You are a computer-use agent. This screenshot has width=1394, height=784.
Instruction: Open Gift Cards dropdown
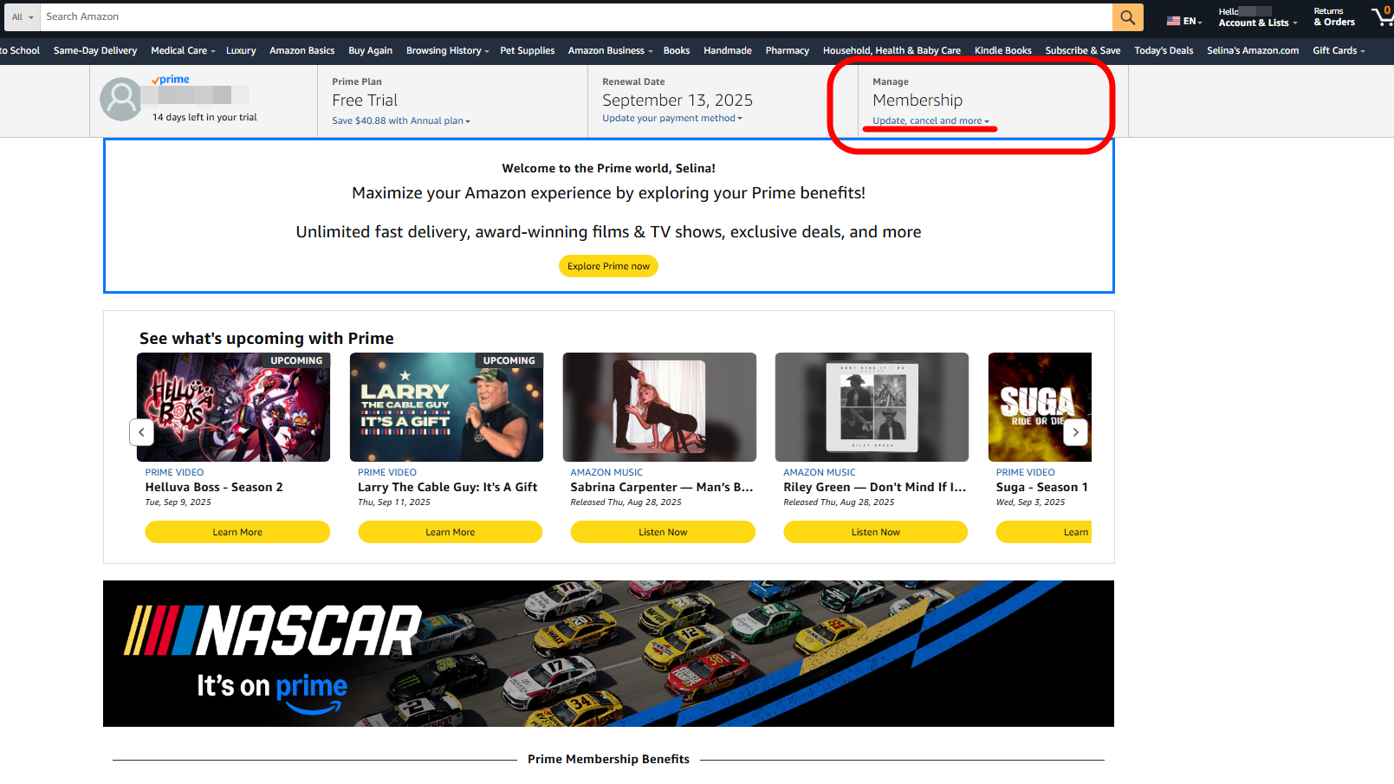click(1339, 50)
